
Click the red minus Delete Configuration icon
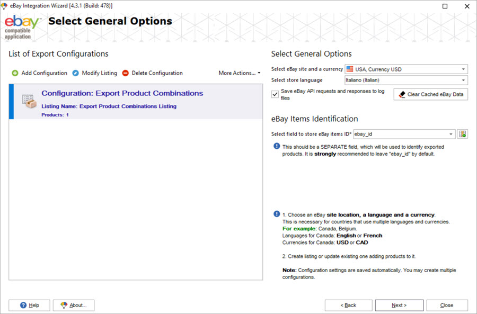(125, 73)
